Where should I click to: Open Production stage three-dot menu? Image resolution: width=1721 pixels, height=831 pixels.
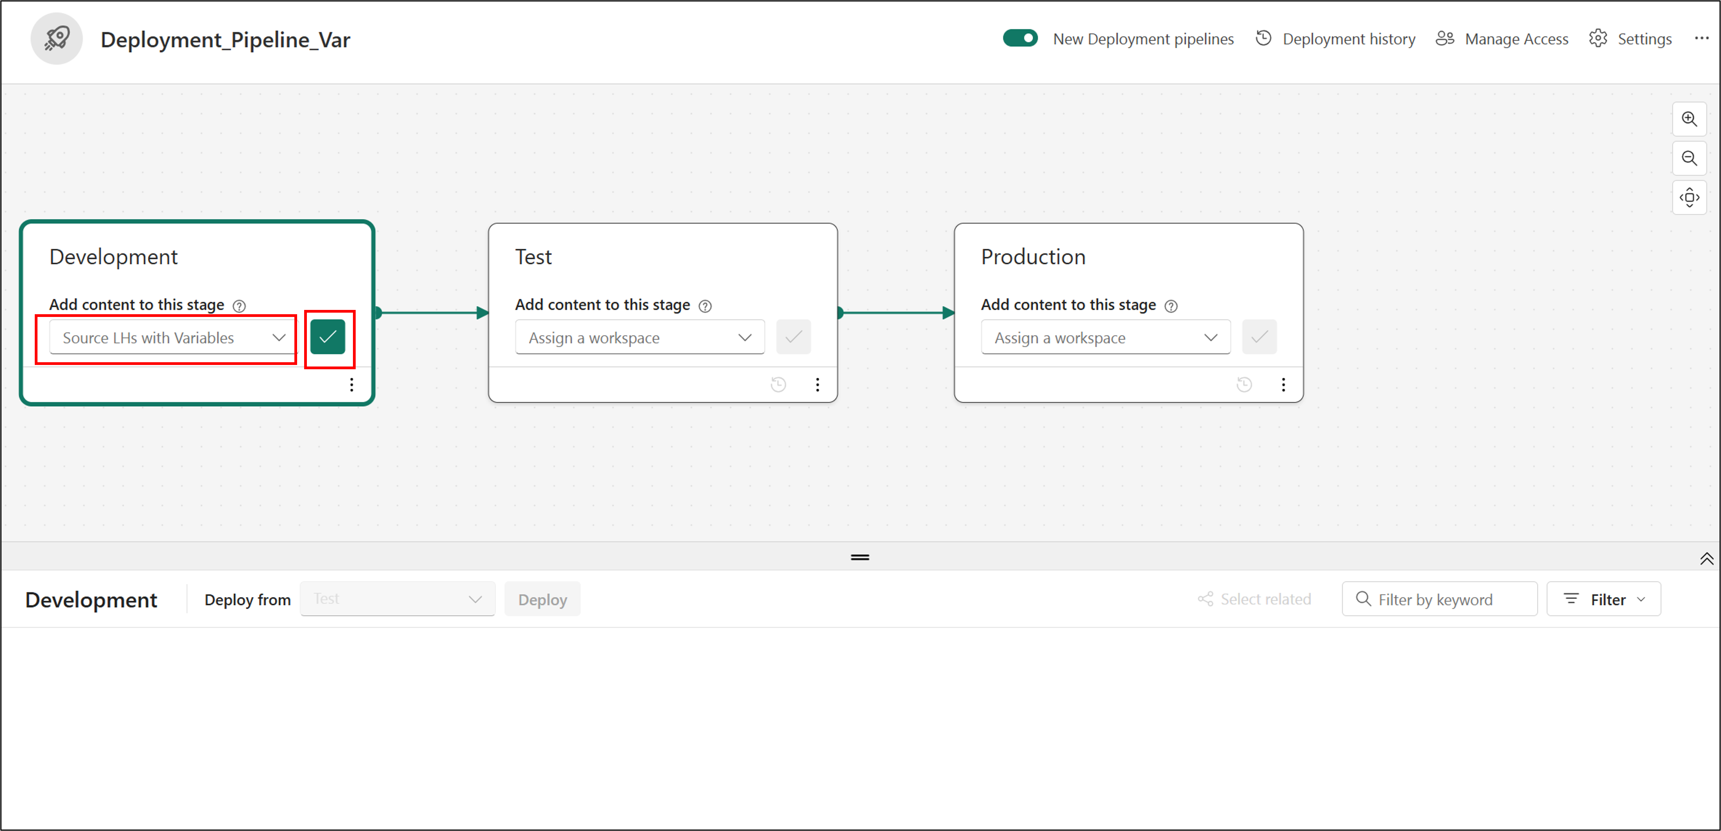pyautogui.click(x=1283, y=385)
